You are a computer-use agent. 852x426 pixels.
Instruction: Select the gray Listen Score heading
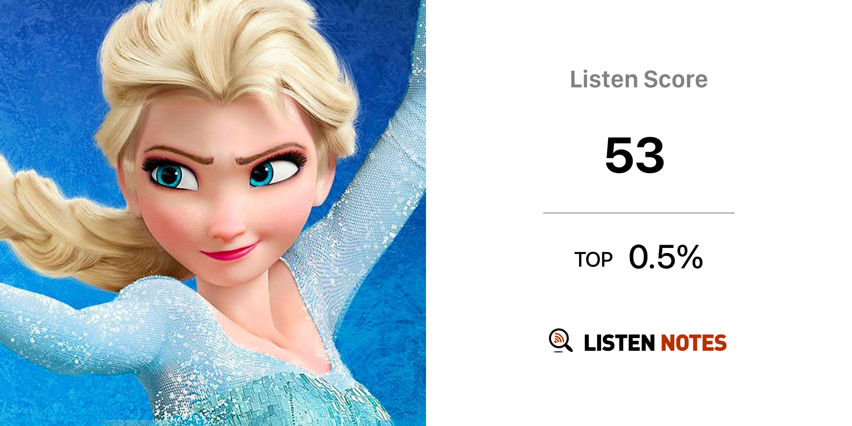coord(639,79)
